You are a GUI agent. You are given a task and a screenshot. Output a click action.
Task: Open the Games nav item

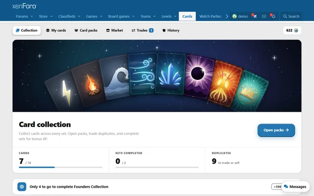point(92,16)
